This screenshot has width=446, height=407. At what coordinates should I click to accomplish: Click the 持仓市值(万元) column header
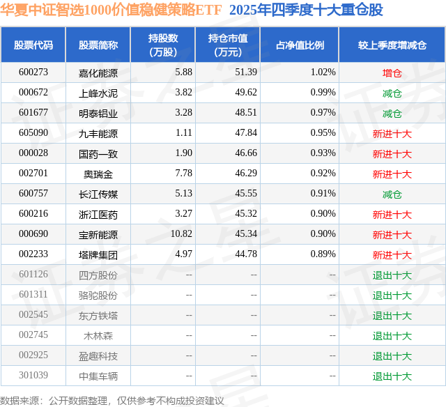[228, 45]
